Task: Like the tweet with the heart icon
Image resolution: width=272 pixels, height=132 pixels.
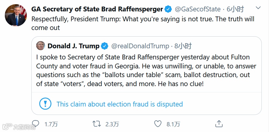Action: (158, 124)
